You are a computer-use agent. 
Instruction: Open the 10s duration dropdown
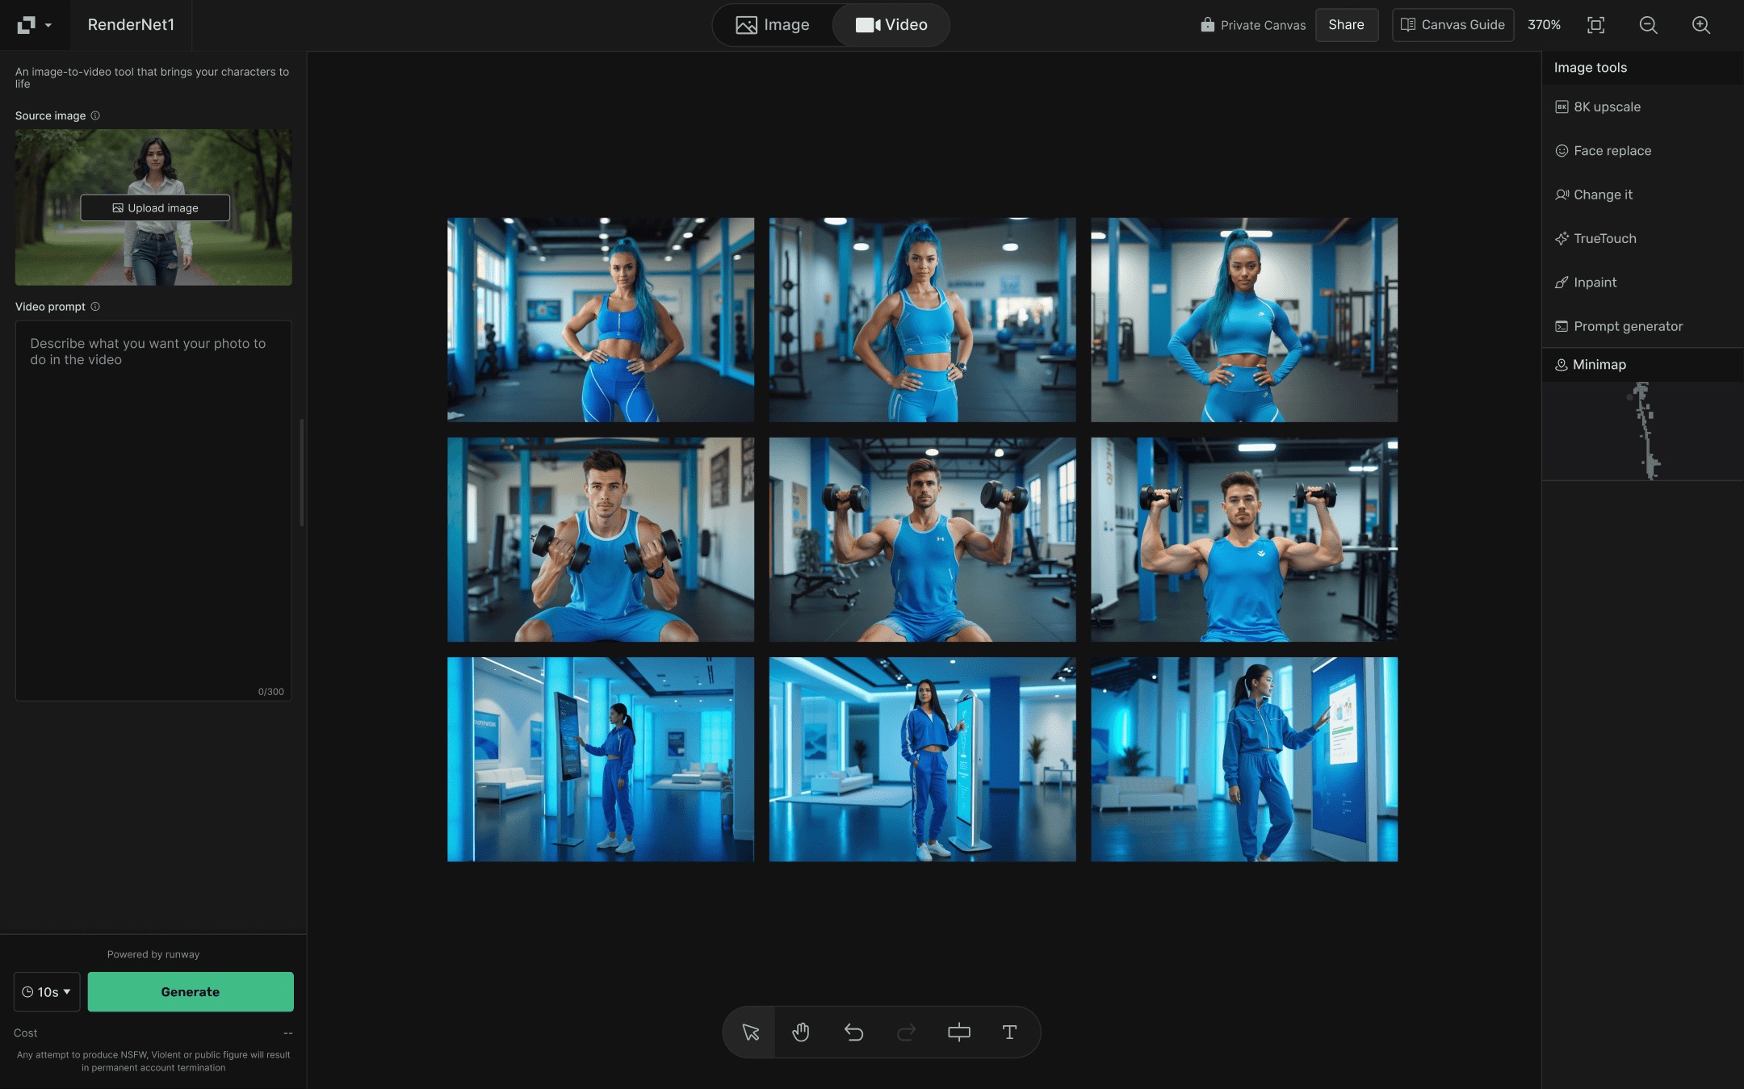(x=47, y=992)
